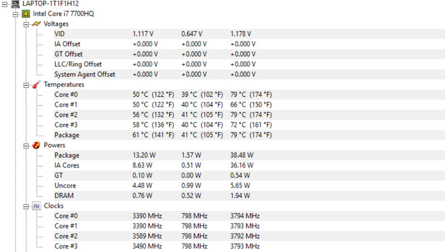445x252 pixels.
Task: Click the 61 °C (141 °F) Package temperature
Action: (x=154, y=135)
